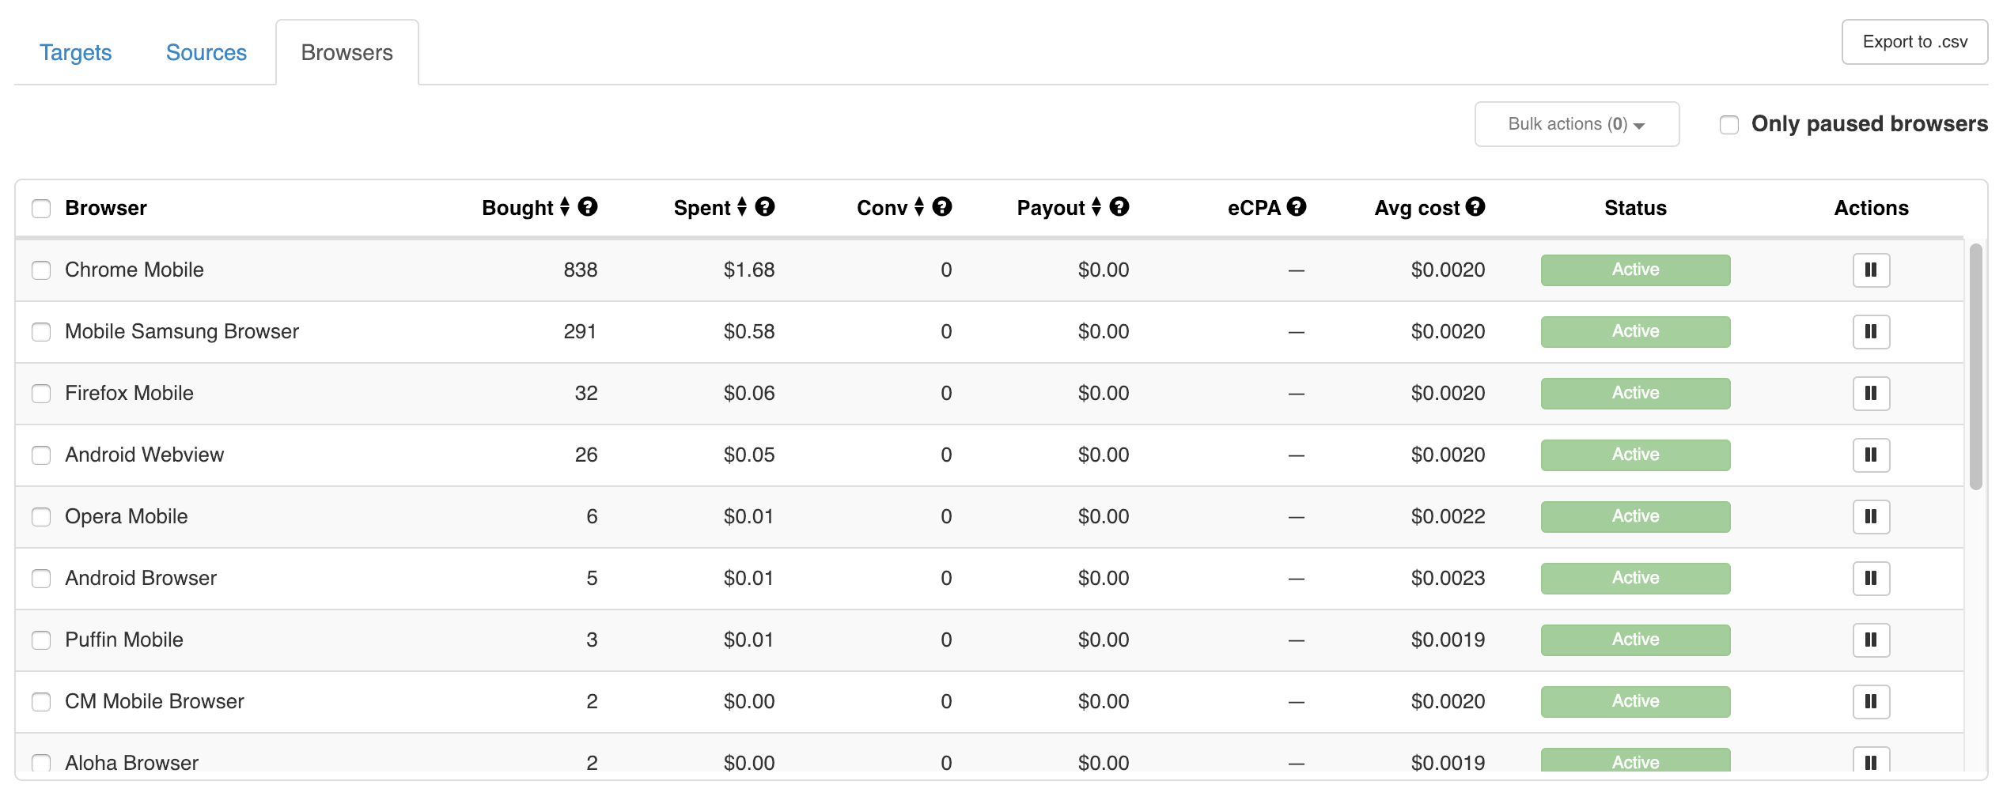
Task: Pause the Firefox Mobile browser
Action: click(1870, 394)
